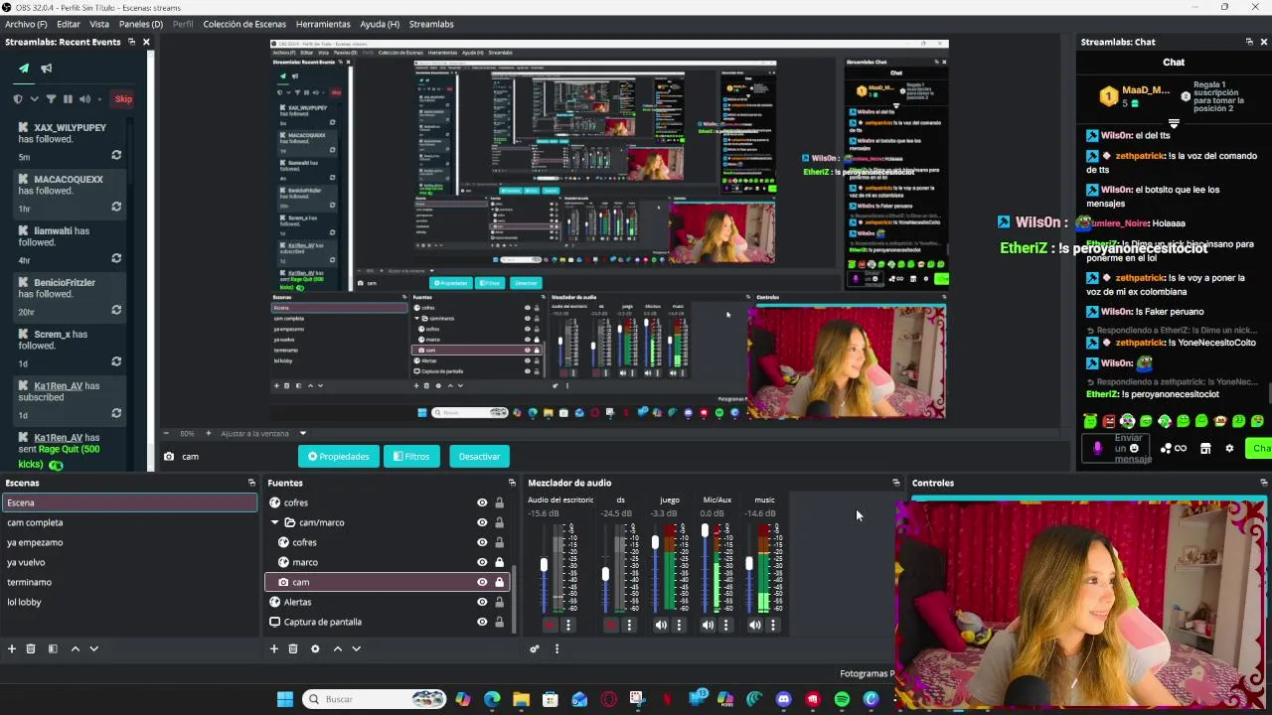
Task: Add a new scene with the plus icon
Action: point(12,648)
